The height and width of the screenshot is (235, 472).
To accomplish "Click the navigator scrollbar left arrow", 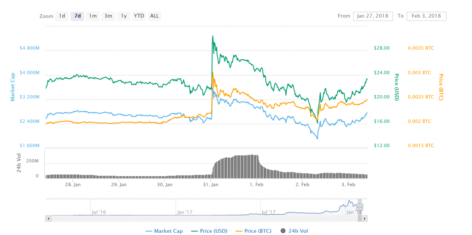I will tap(47, 218).
